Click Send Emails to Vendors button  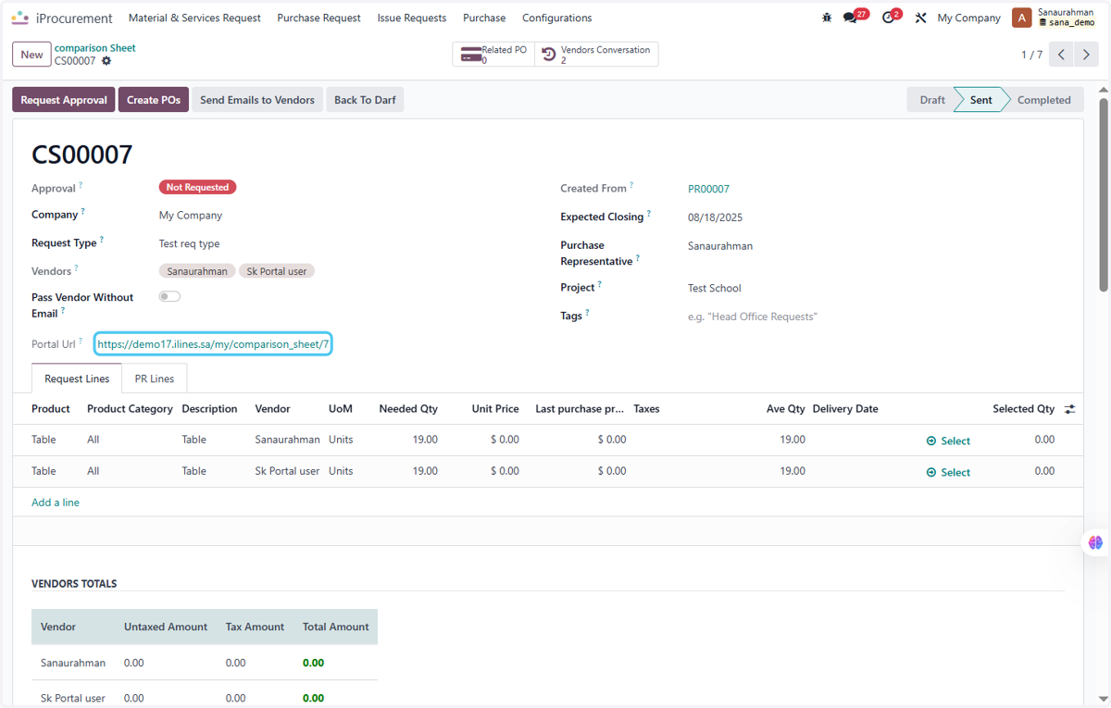[257, 100]
